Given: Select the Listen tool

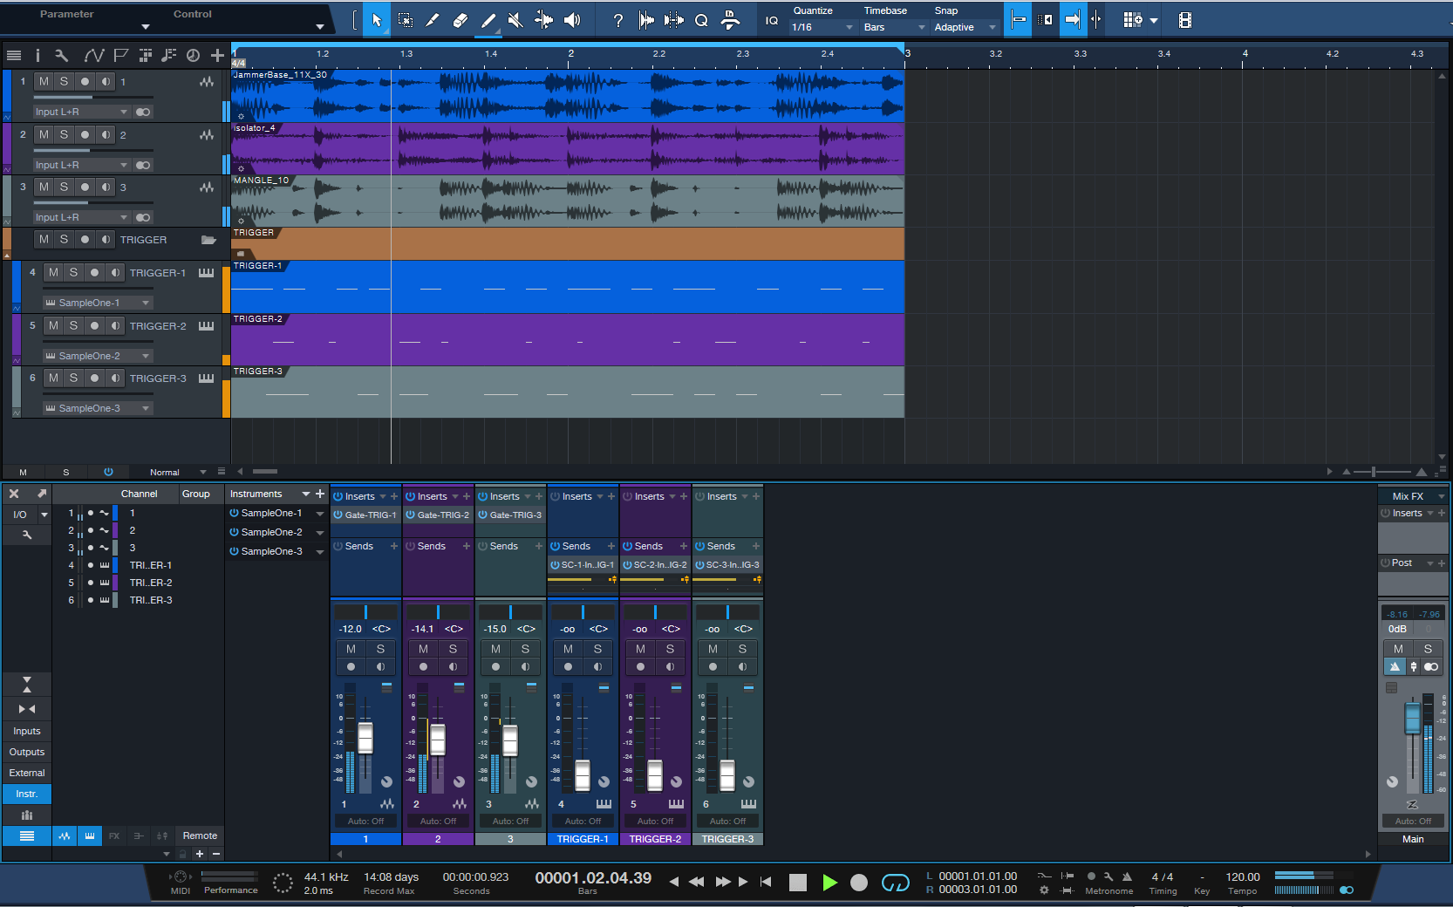Looking at the screenshot, I should click(571, 20).
